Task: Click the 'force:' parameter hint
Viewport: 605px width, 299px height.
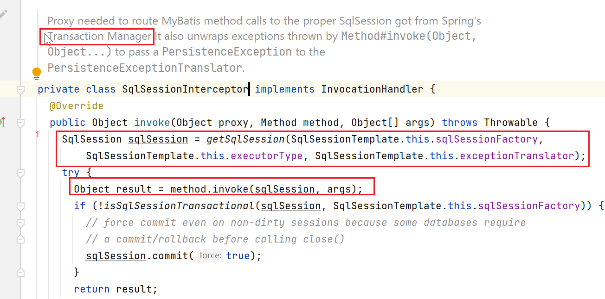Action: click(210, 255)
